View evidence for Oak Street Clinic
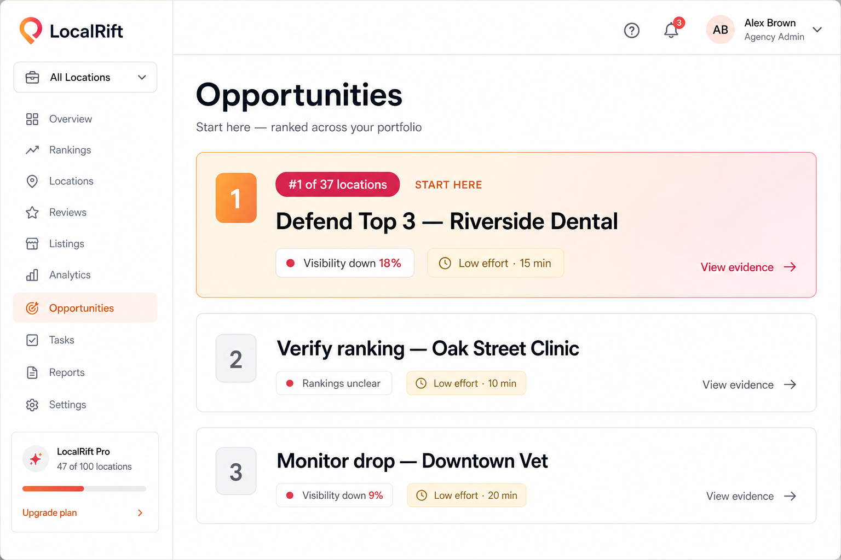Screen dimensions: 841x560 [749, 384]
